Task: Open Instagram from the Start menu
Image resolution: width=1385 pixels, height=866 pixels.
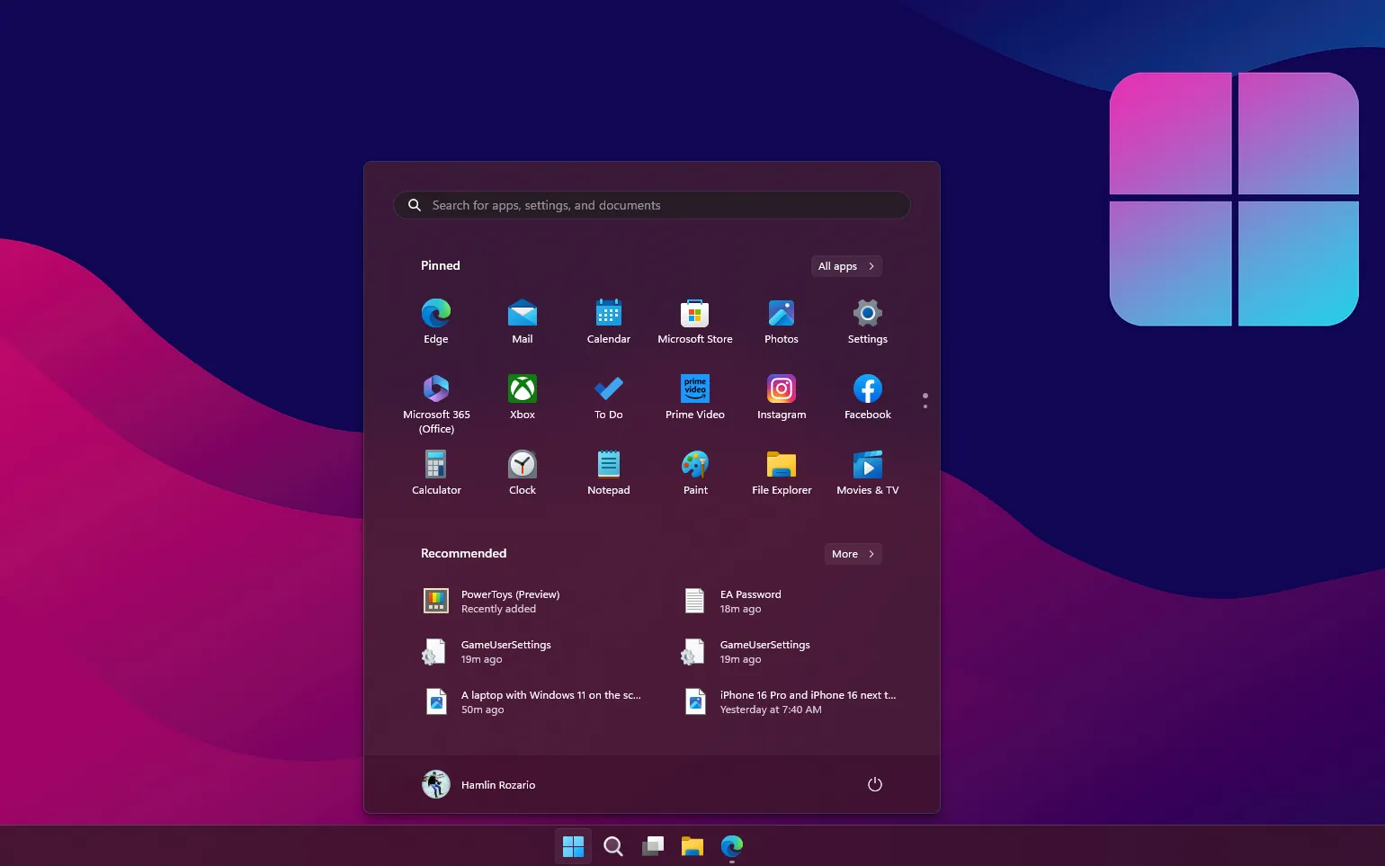Action: click(781, 396)
